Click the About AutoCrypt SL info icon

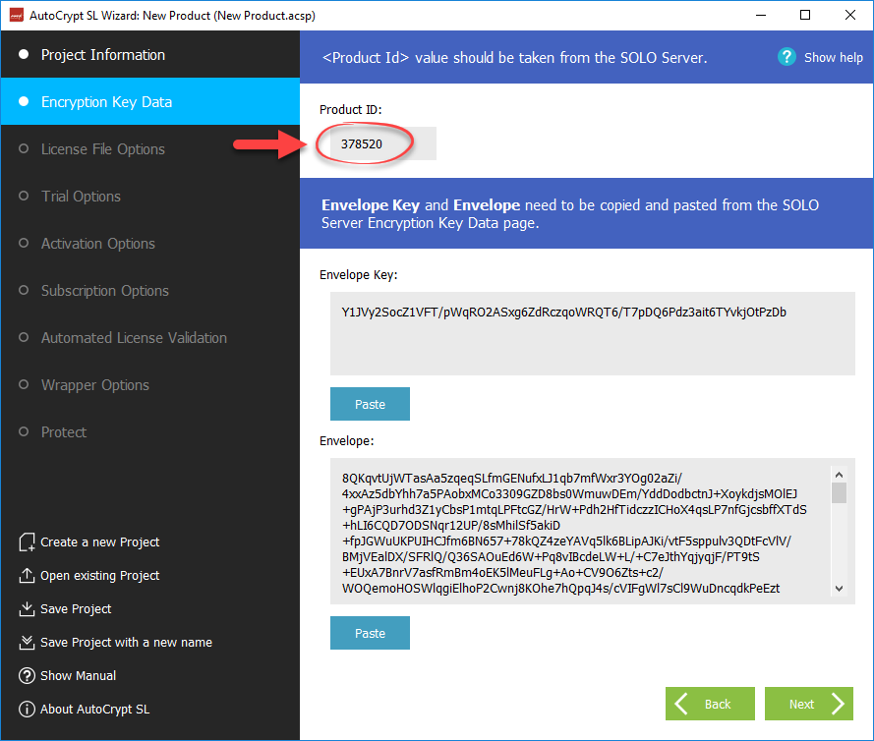27,710
